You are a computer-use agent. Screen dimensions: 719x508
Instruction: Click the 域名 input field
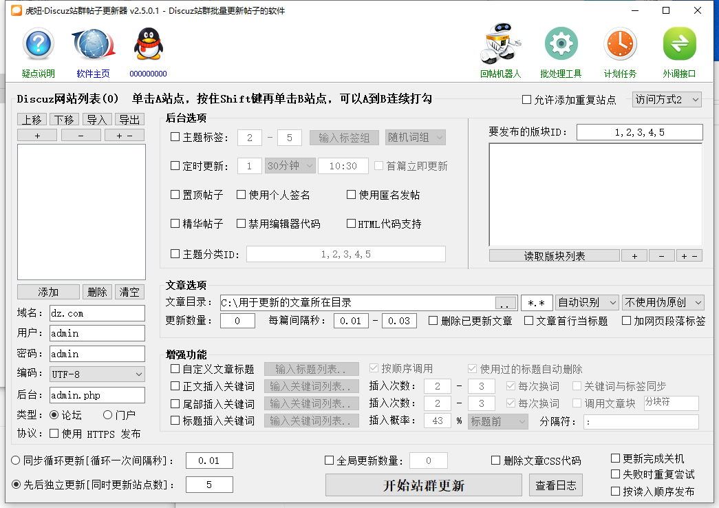[x=97, y=313]
